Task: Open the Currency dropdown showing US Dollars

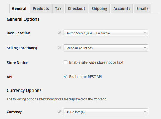Action: (106, 112)
